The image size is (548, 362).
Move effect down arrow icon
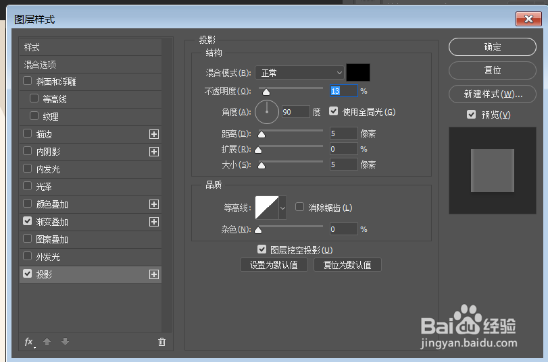(x=65, y=341)
